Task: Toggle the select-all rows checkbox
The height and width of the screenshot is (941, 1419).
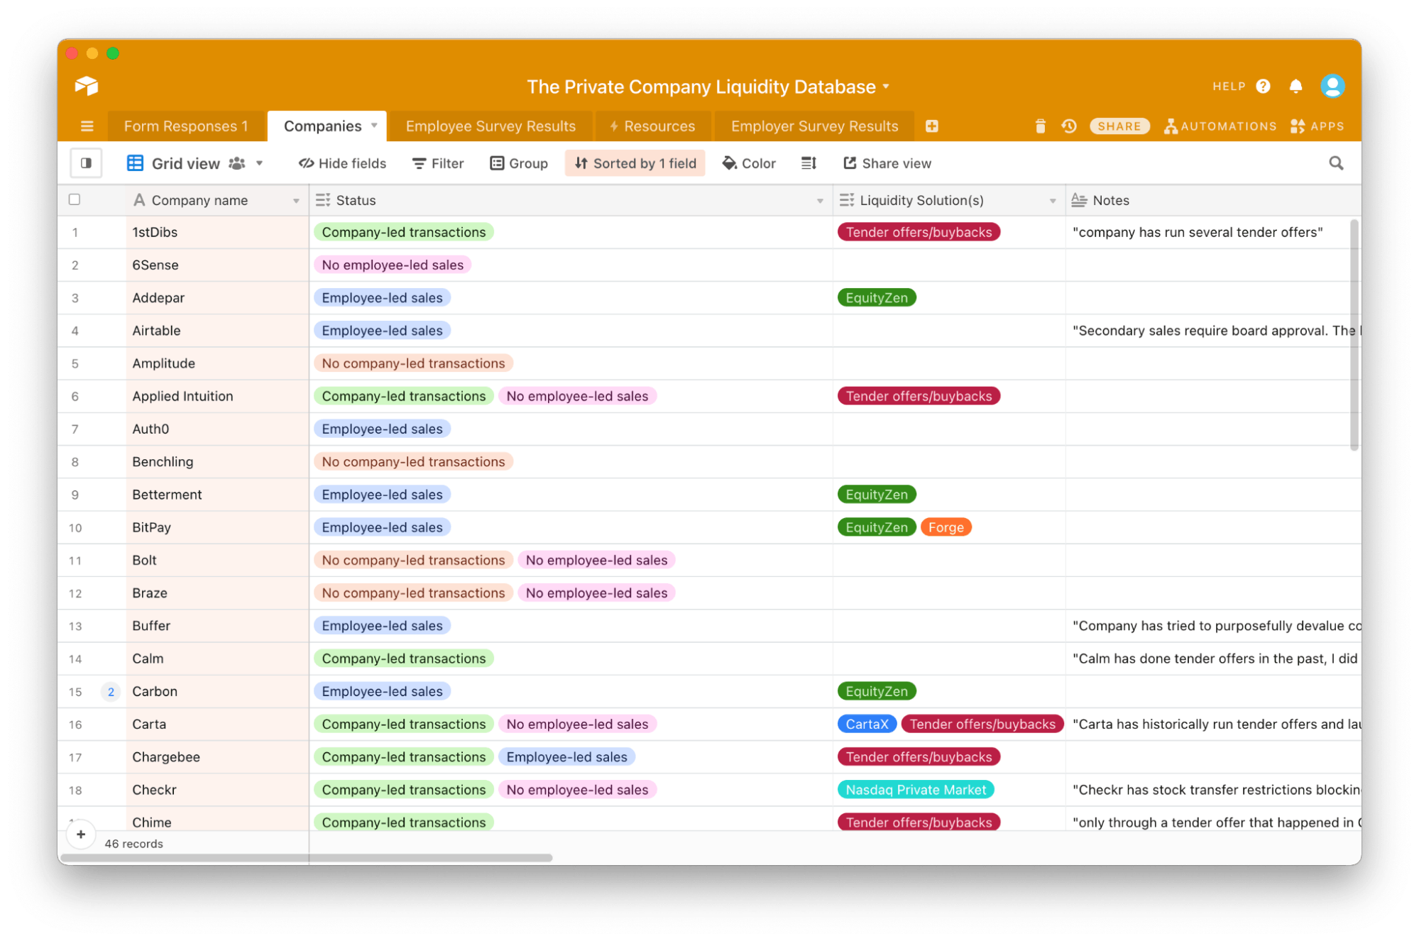Action: point(75,199)
